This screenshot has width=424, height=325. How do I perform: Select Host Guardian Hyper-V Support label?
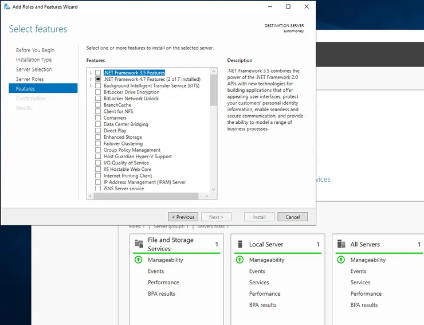click(138, 156)
